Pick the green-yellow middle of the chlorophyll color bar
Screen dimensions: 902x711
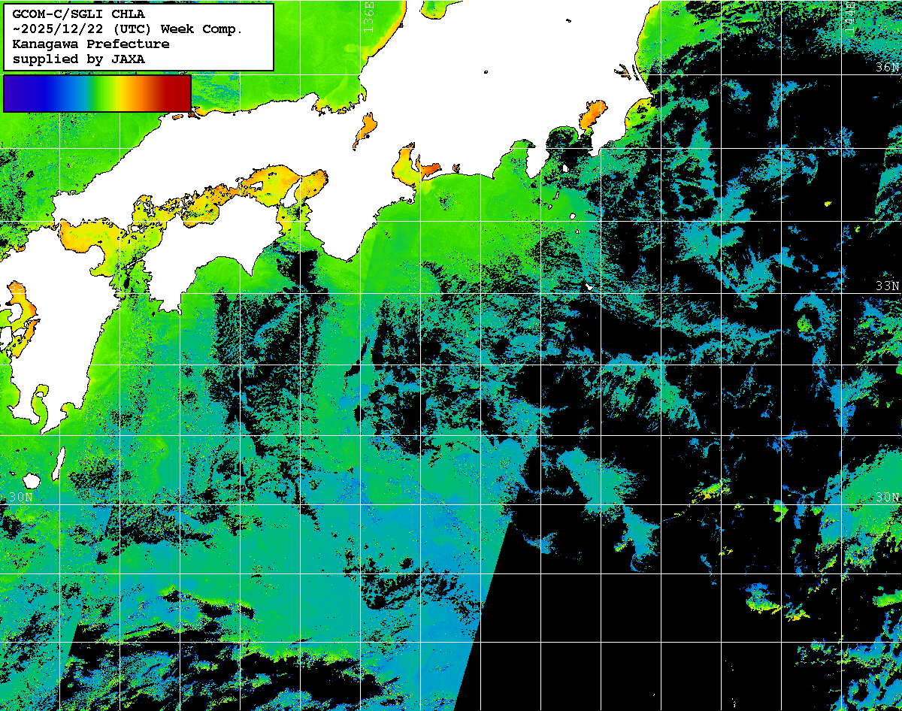101,93
